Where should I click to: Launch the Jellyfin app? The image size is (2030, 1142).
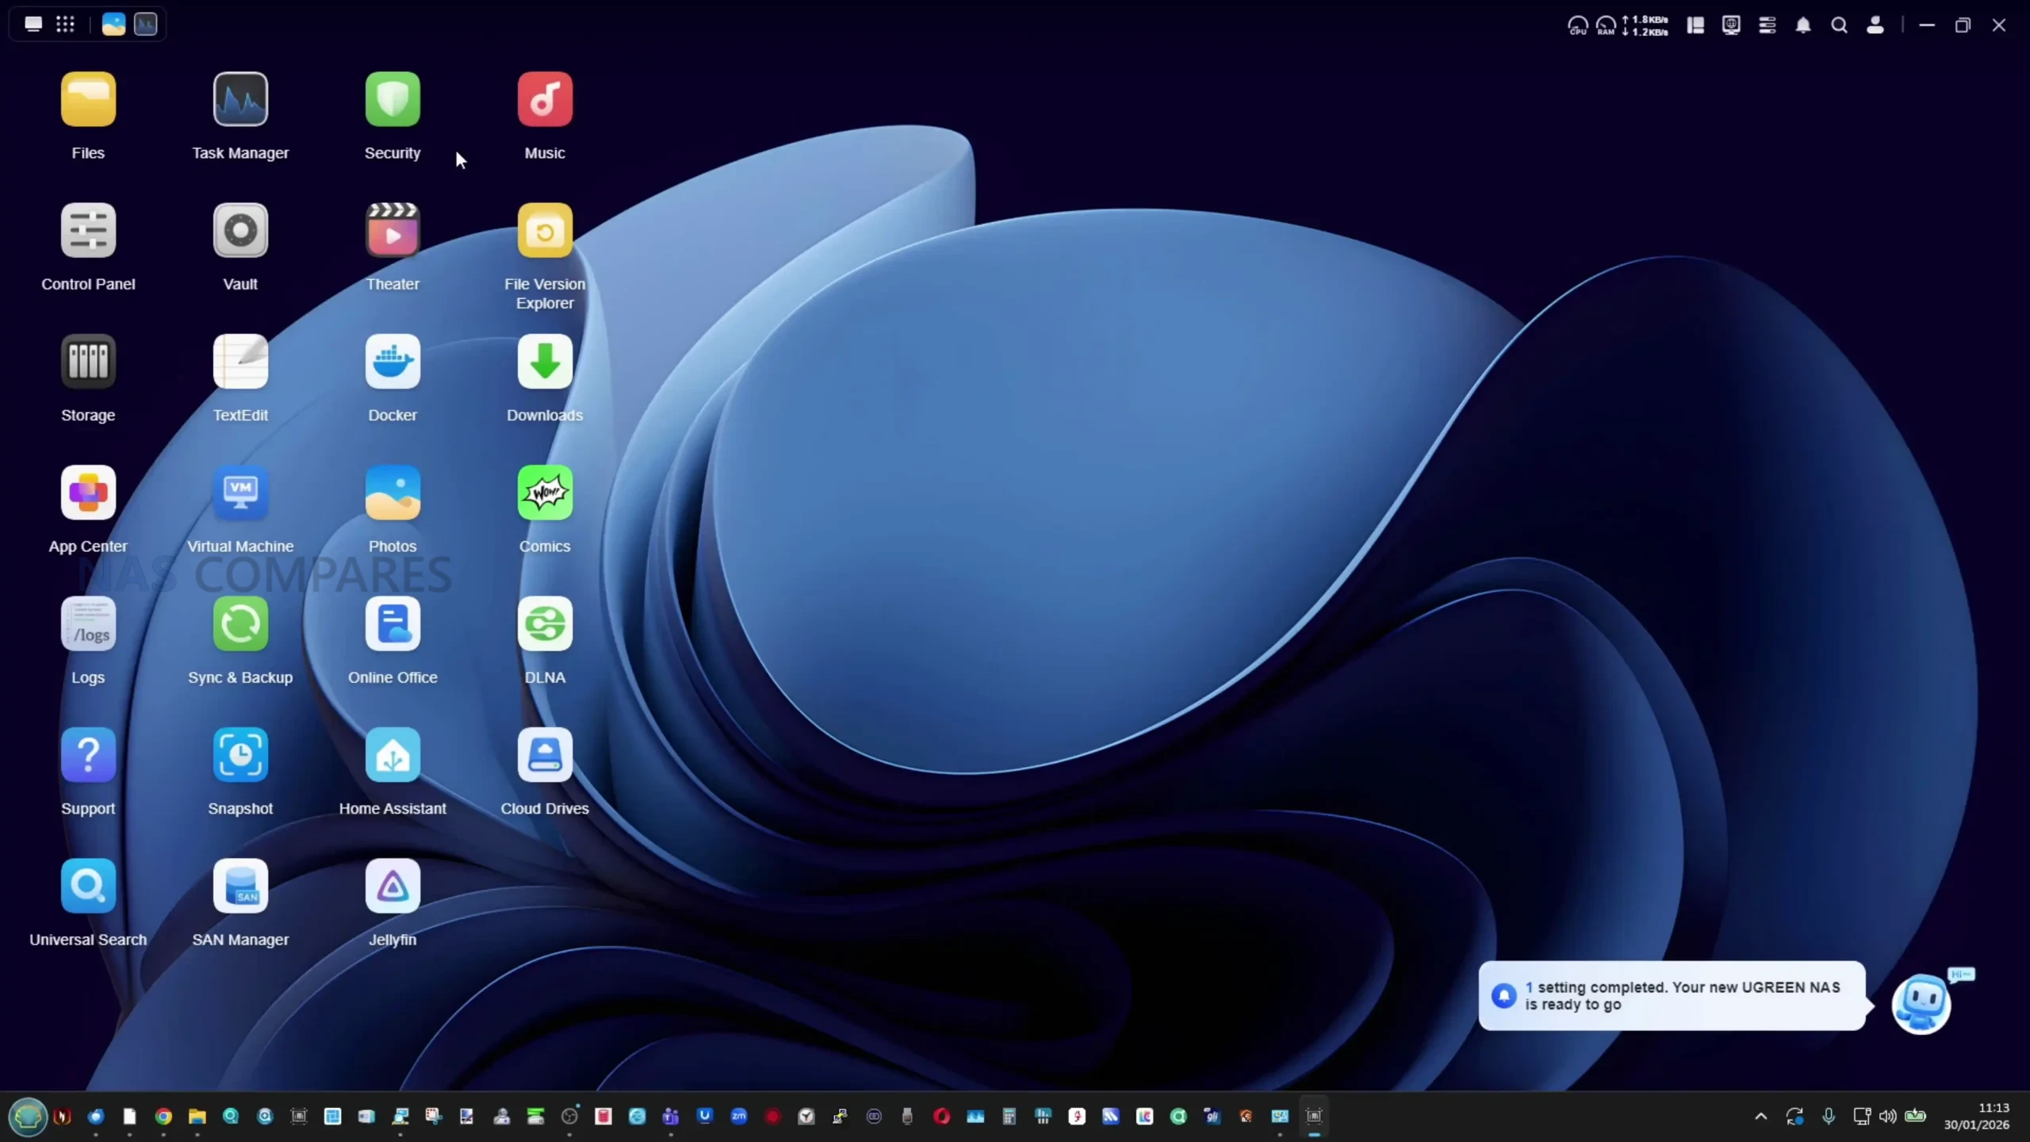(x=393, y=887)
